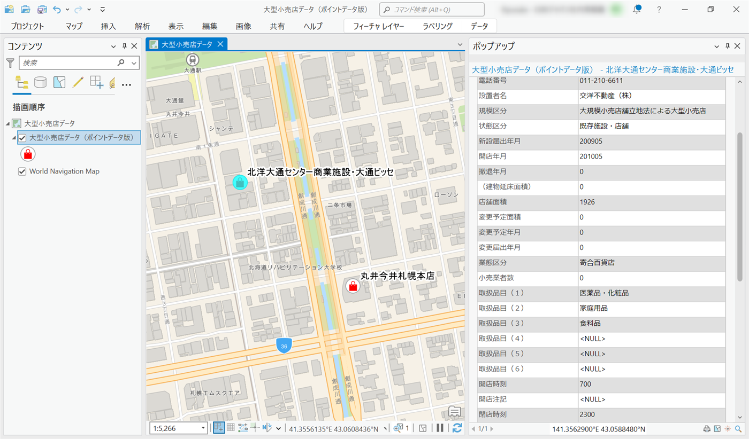Open the map scale 1:5,266 dropdown
Screen dimensions: 749x439
pos(203,428)
